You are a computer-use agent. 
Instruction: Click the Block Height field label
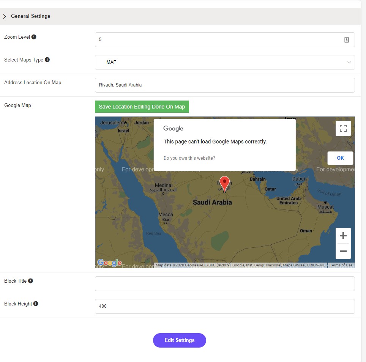[x=18, y=304]
